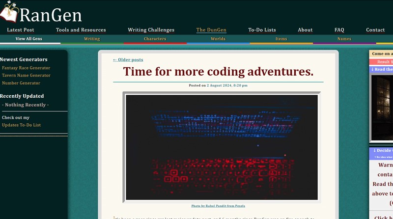This screenshot has width=393, height=219.
Task: Open the FAQ page
Action: pos(339,30)
